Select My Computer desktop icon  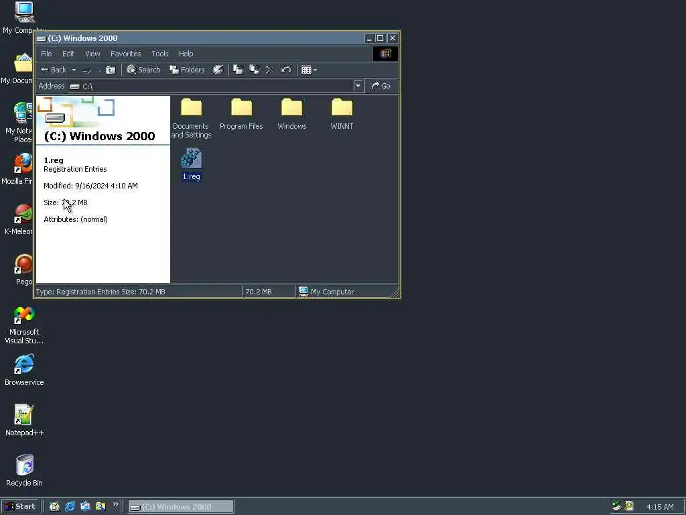point(23,17)
